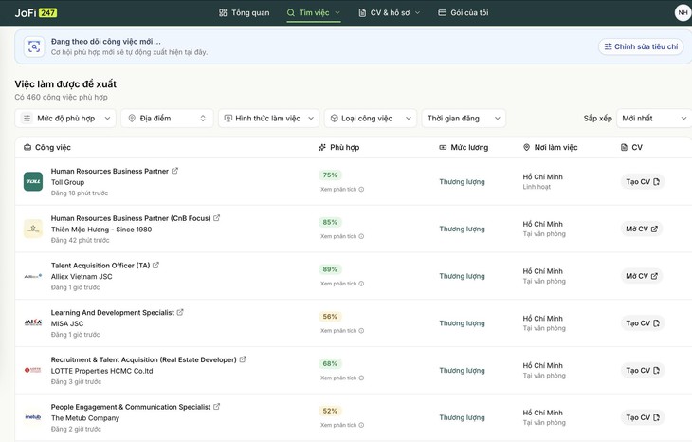692x442 pixels.
Task: Click Xem phân tích for 56% match
Action: pos(342,331)
